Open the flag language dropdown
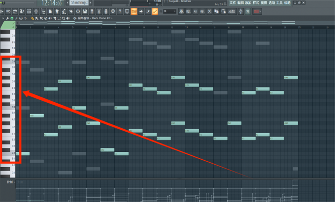This screenshot has width=335, height=202. pyautogui.click(x=257, y=11)
